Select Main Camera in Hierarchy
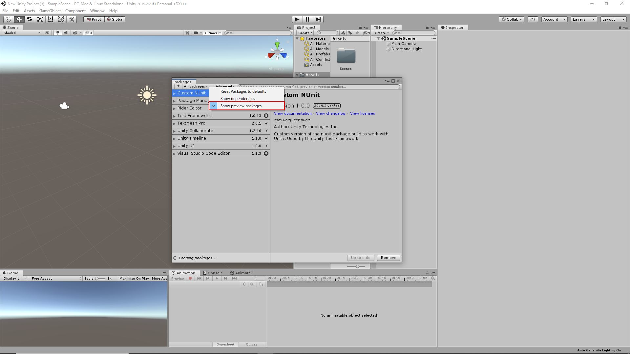630x354 pixels. click(x=404, y=44)
